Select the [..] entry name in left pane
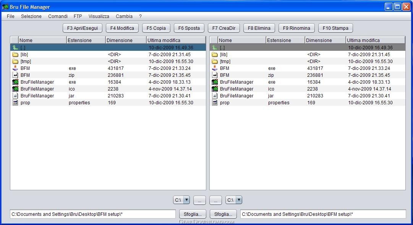The height and width of the screenshot is (225, 413). coord(23,48)
